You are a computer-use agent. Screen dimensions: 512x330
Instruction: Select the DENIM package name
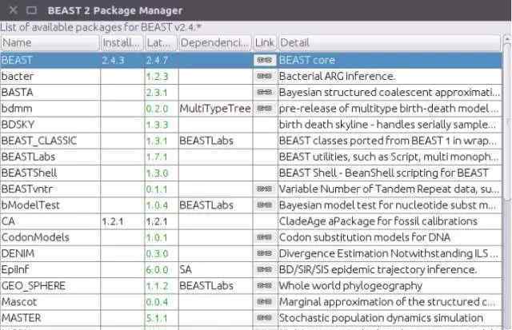click(18, 253)
